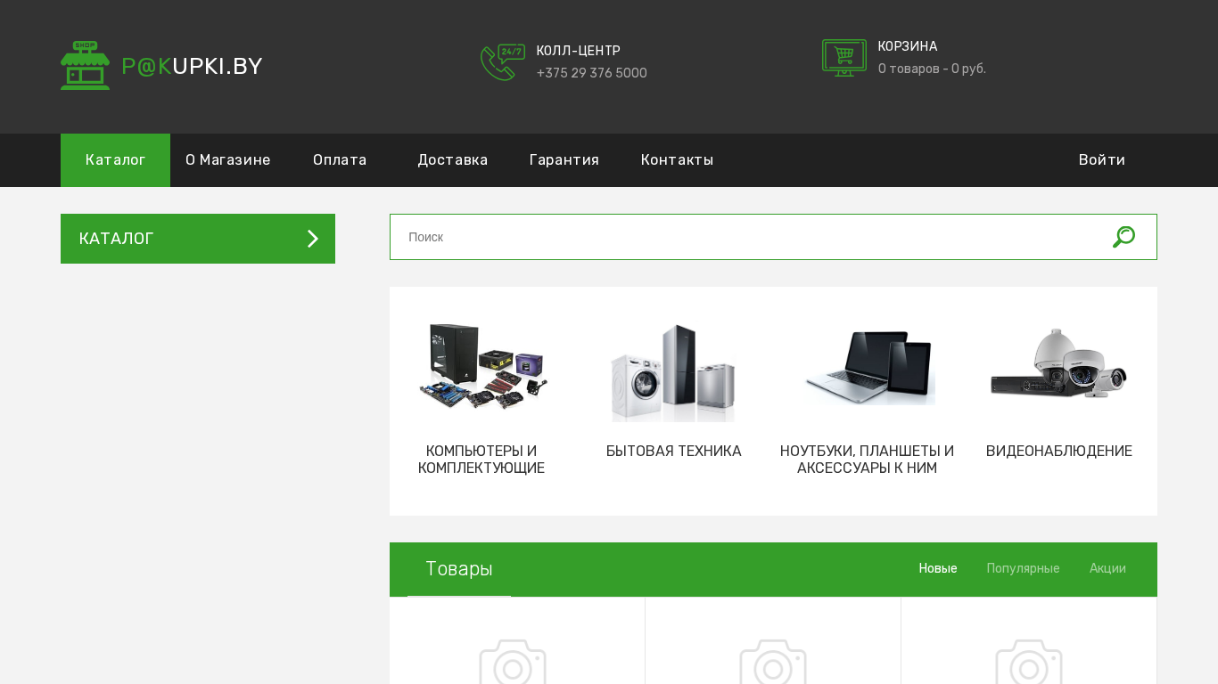The height and width of the screenshot is (684, 1218).
Task: Open the household appliances category image
Action: (673, 372)
